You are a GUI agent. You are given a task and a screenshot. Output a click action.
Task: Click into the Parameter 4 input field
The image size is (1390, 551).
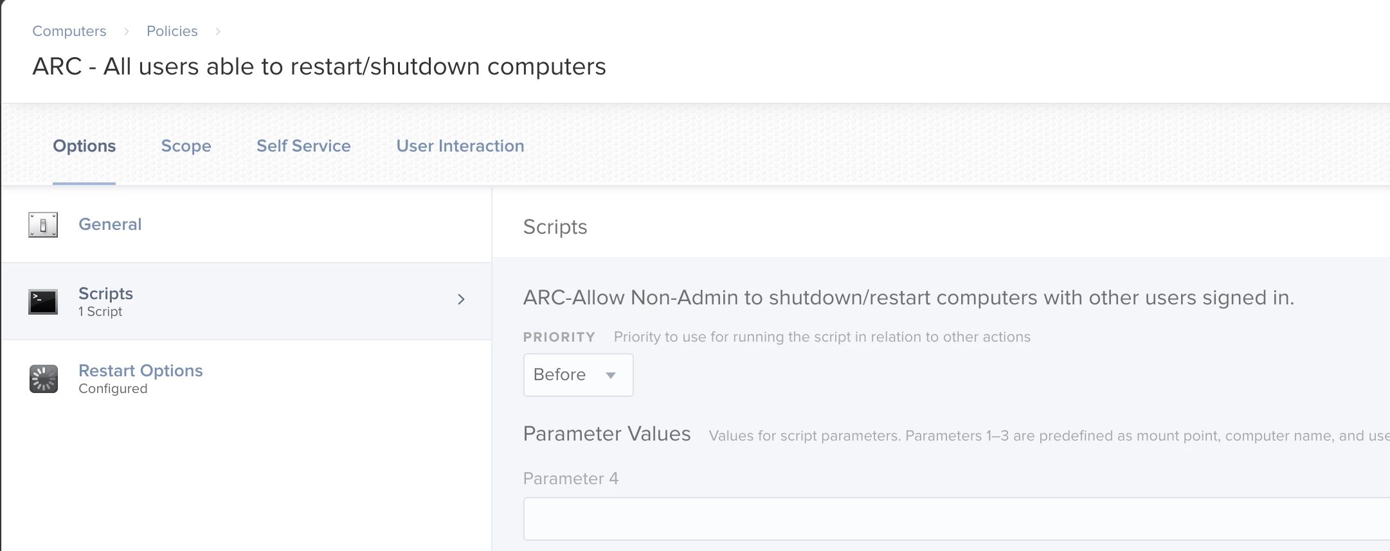coord(952,519)
